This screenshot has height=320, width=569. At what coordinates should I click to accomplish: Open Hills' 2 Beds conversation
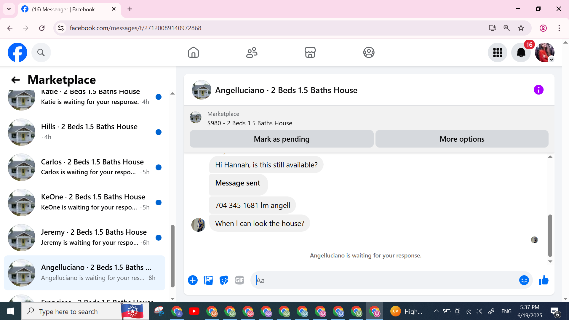coord(85,132)
